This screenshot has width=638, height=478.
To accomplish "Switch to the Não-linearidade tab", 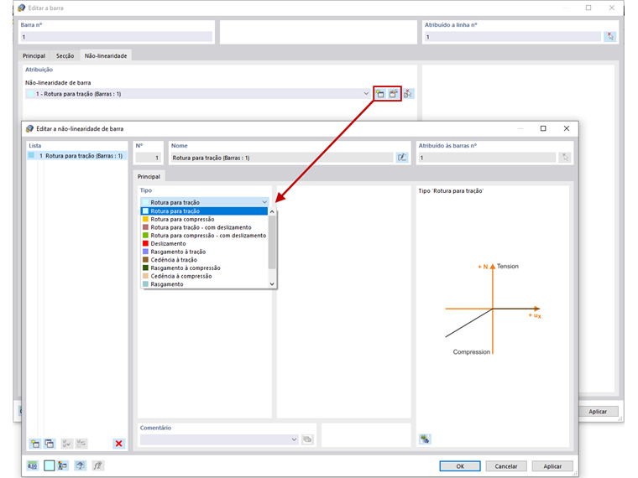I will pyautogui.click(x=106, y=55).
